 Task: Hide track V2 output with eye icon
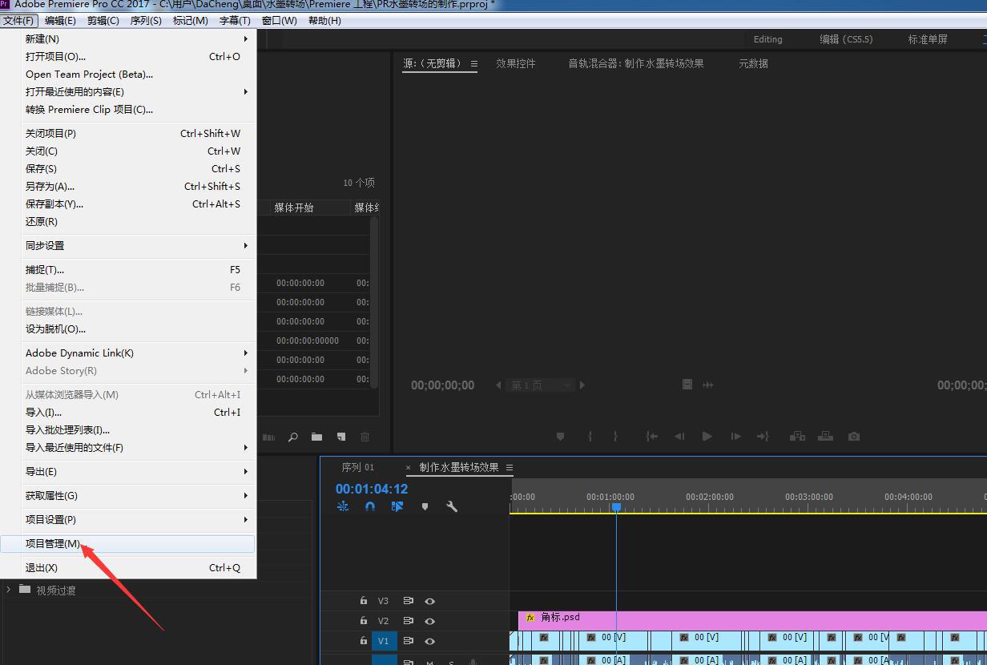click(x=430, y=621)
